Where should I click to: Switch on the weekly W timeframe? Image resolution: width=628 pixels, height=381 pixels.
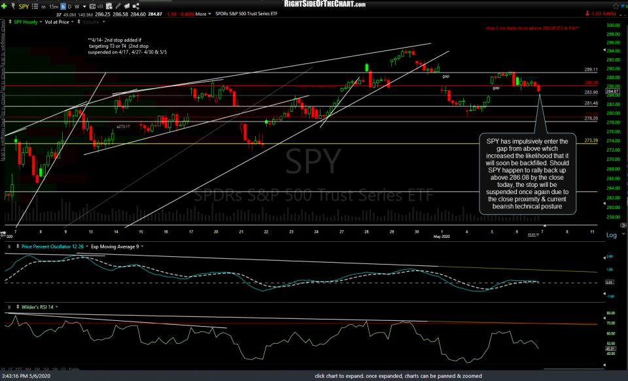point(77,7)
